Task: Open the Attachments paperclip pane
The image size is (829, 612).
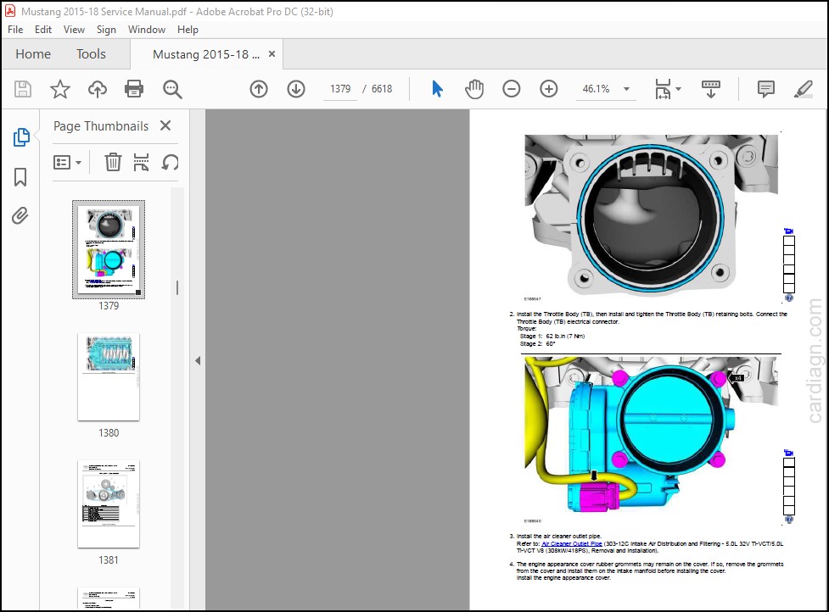Action: click(20, 215)
